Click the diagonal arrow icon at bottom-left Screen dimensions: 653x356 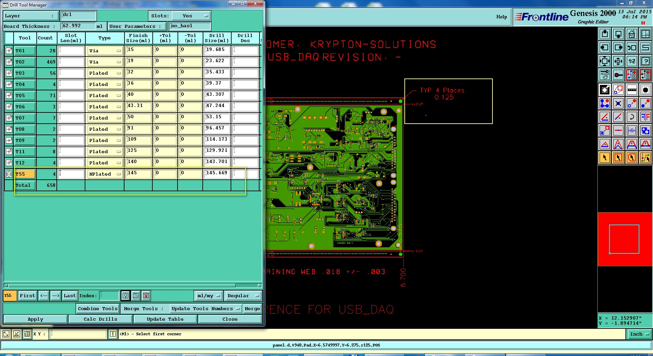[6, 334]
